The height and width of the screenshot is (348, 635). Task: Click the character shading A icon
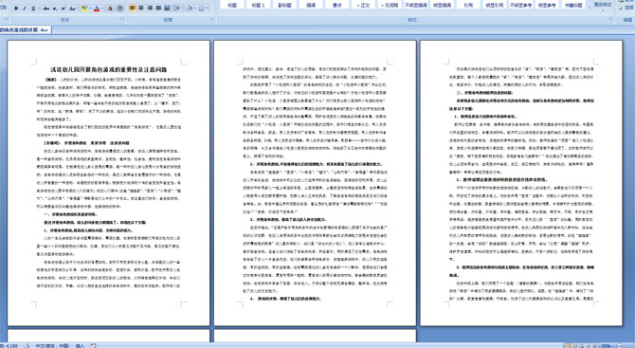point(110,9)
